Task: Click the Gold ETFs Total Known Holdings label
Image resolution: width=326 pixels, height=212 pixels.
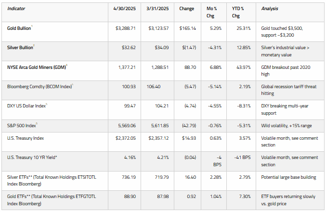Action: pos(52,200)
